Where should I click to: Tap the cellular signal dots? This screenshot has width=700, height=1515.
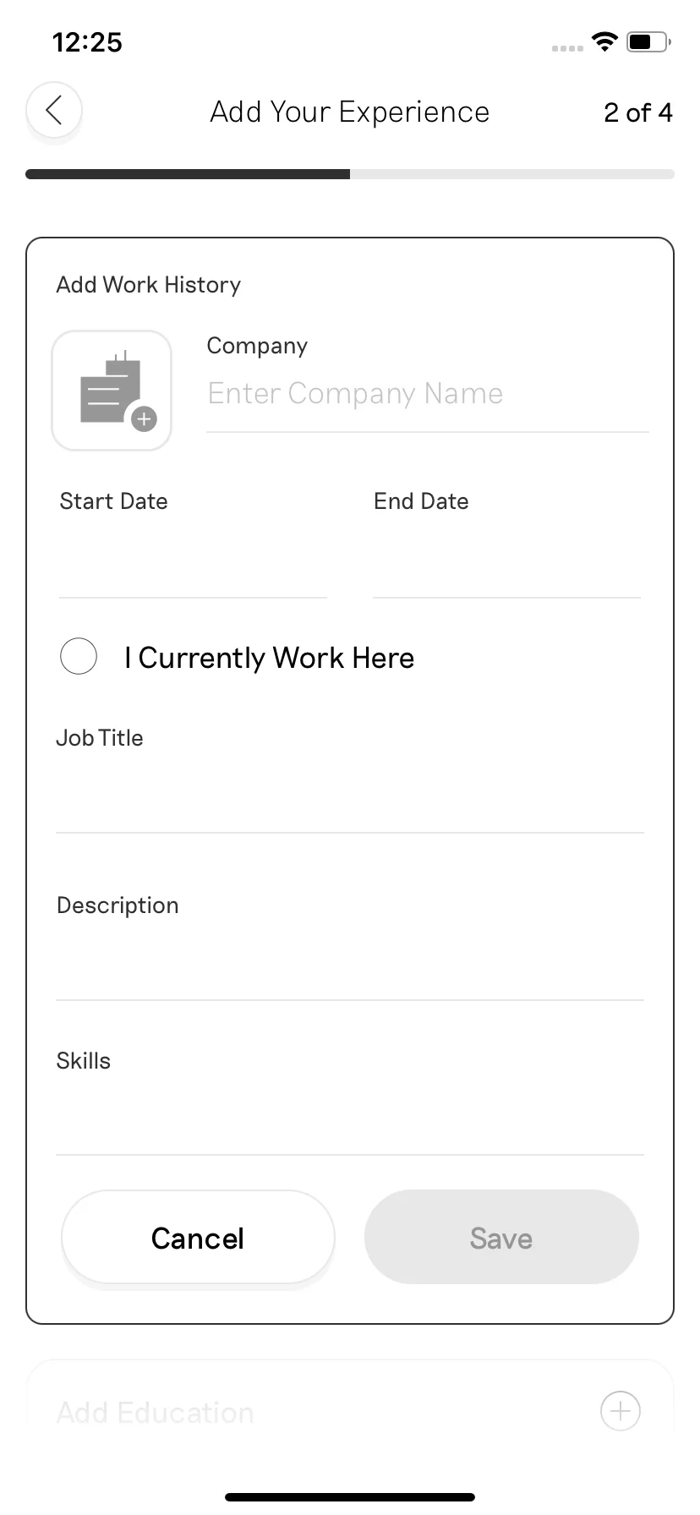click(x=567, y=48)
